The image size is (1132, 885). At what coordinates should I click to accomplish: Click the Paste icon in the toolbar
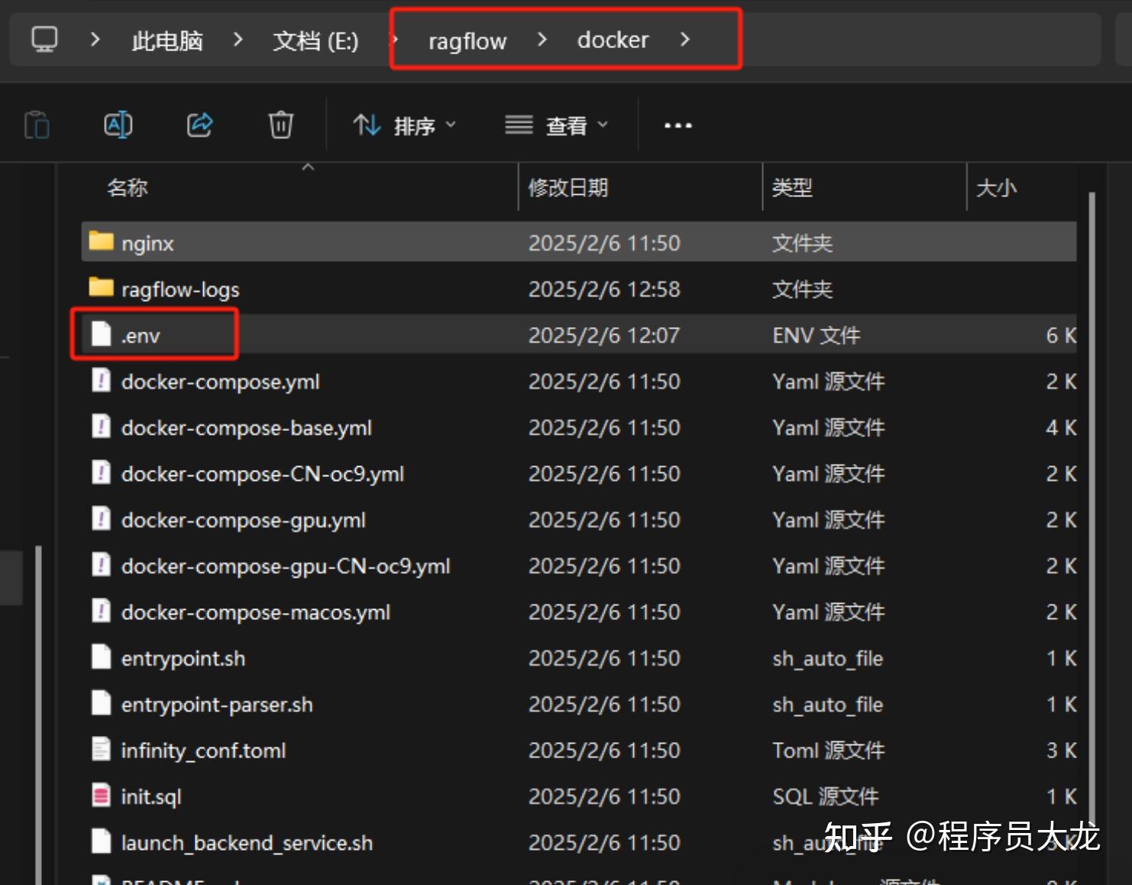(x=36, y=125)
